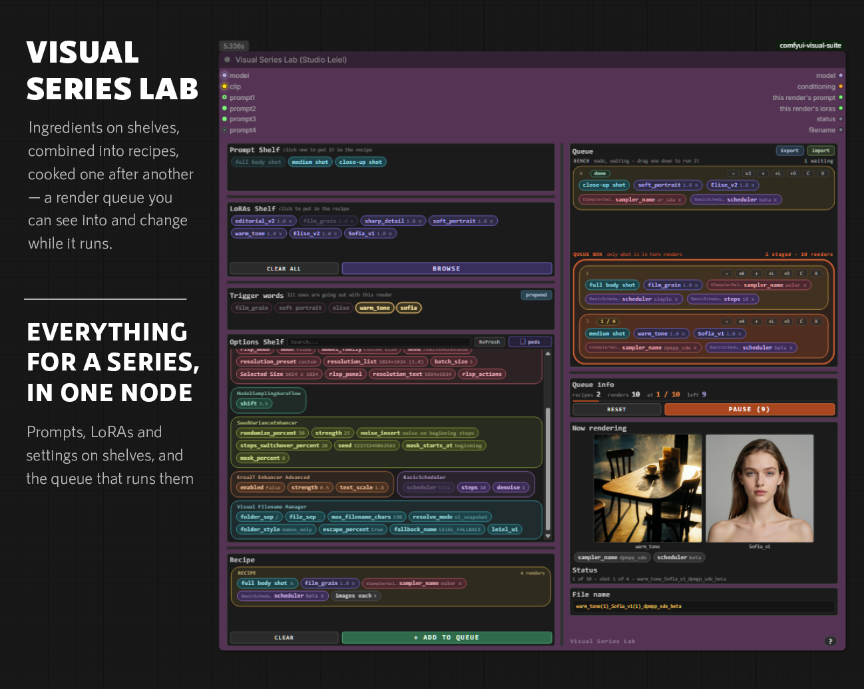
Task: Open the resolve_mode ui_snapshot option
Action: [450, 516]
